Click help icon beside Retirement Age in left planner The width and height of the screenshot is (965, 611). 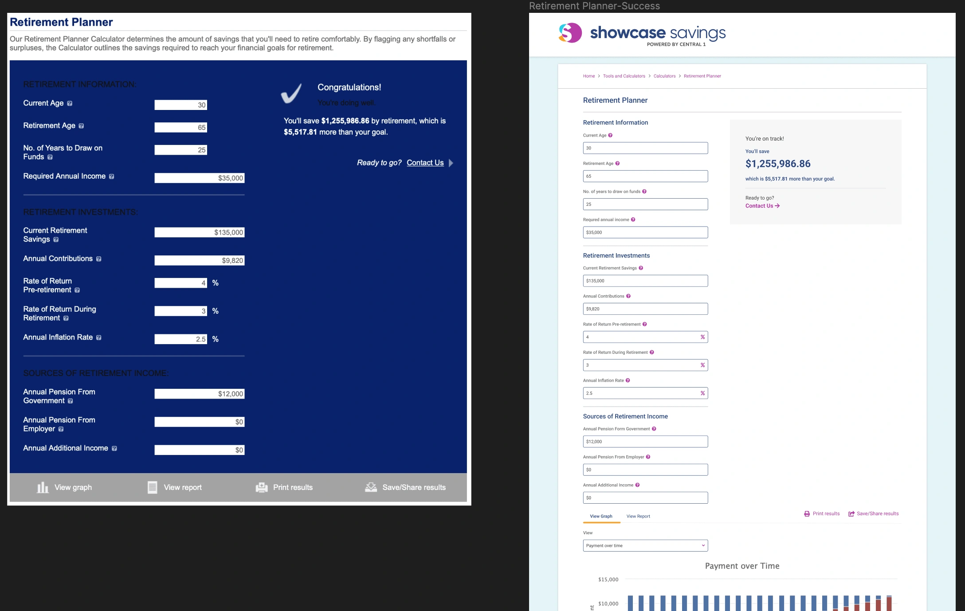[x=81, y=126]
